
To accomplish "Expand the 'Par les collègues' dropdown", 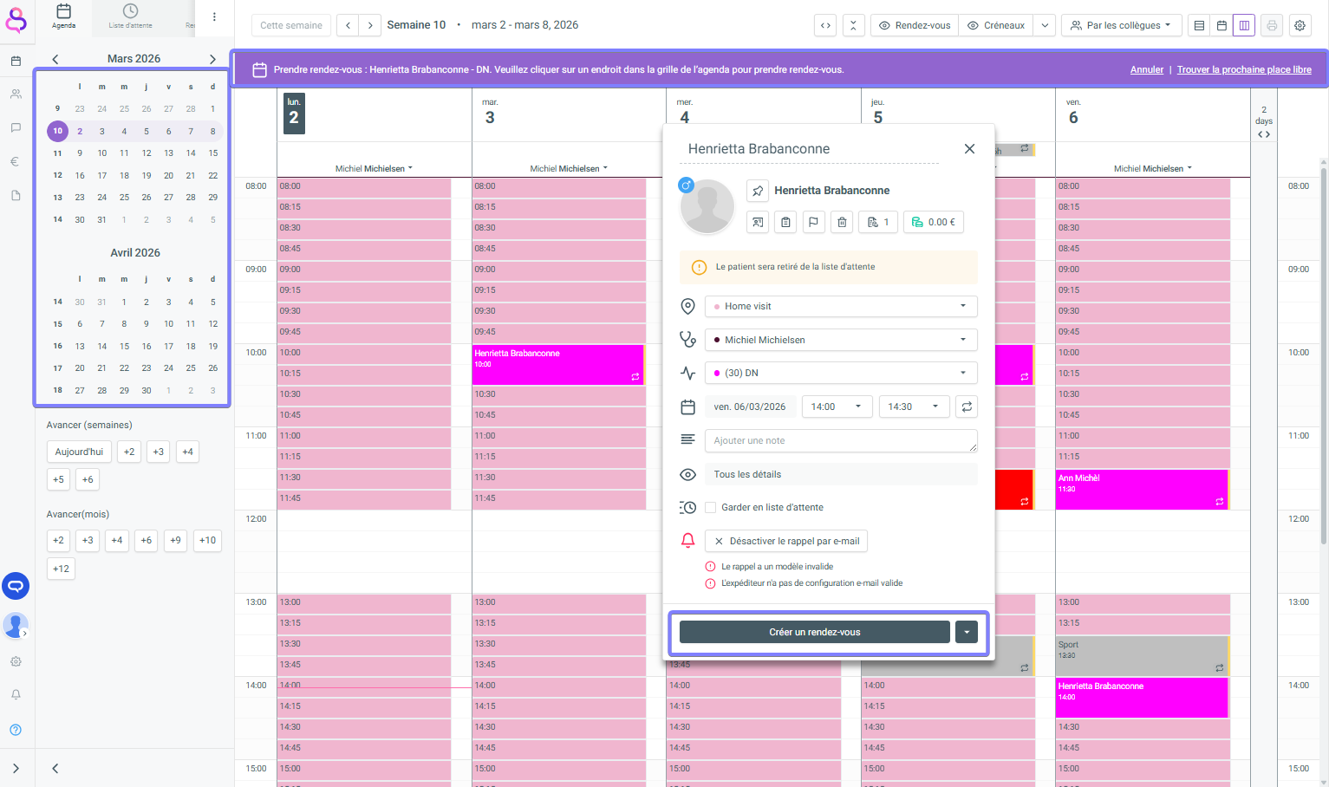I will [x=1121, y=25].
